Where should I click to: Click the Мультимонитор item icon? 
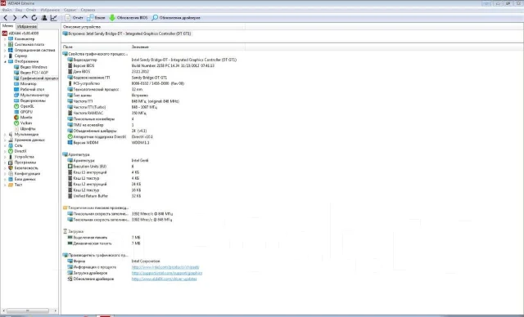click(16, 95)
